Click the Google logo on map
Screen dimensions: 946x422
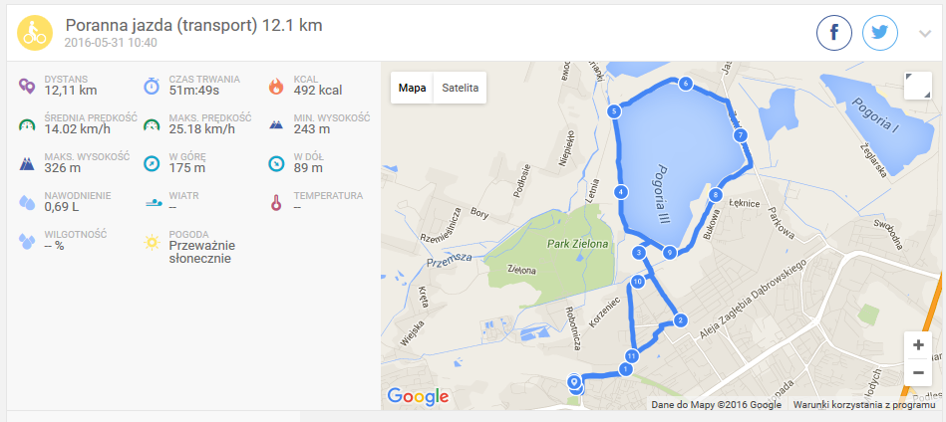[x=418, y=396]
